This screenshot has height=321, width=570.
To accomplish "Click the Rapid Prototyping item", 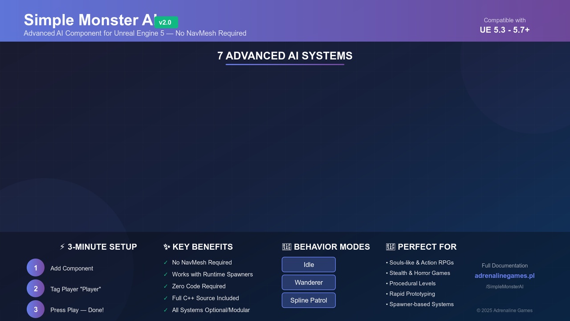I will [411, 294].
